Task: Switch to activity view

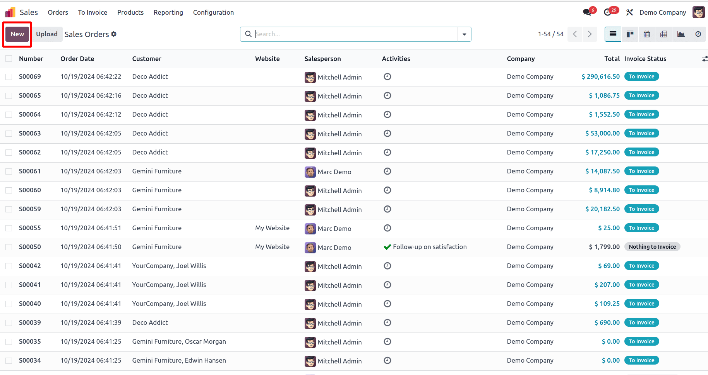Action: 698,34
